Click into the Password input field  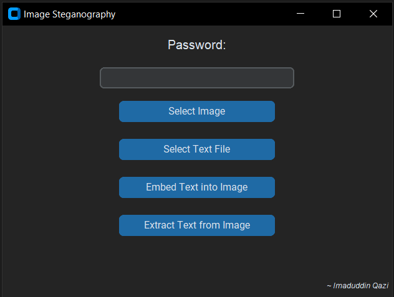coord(196,78)
